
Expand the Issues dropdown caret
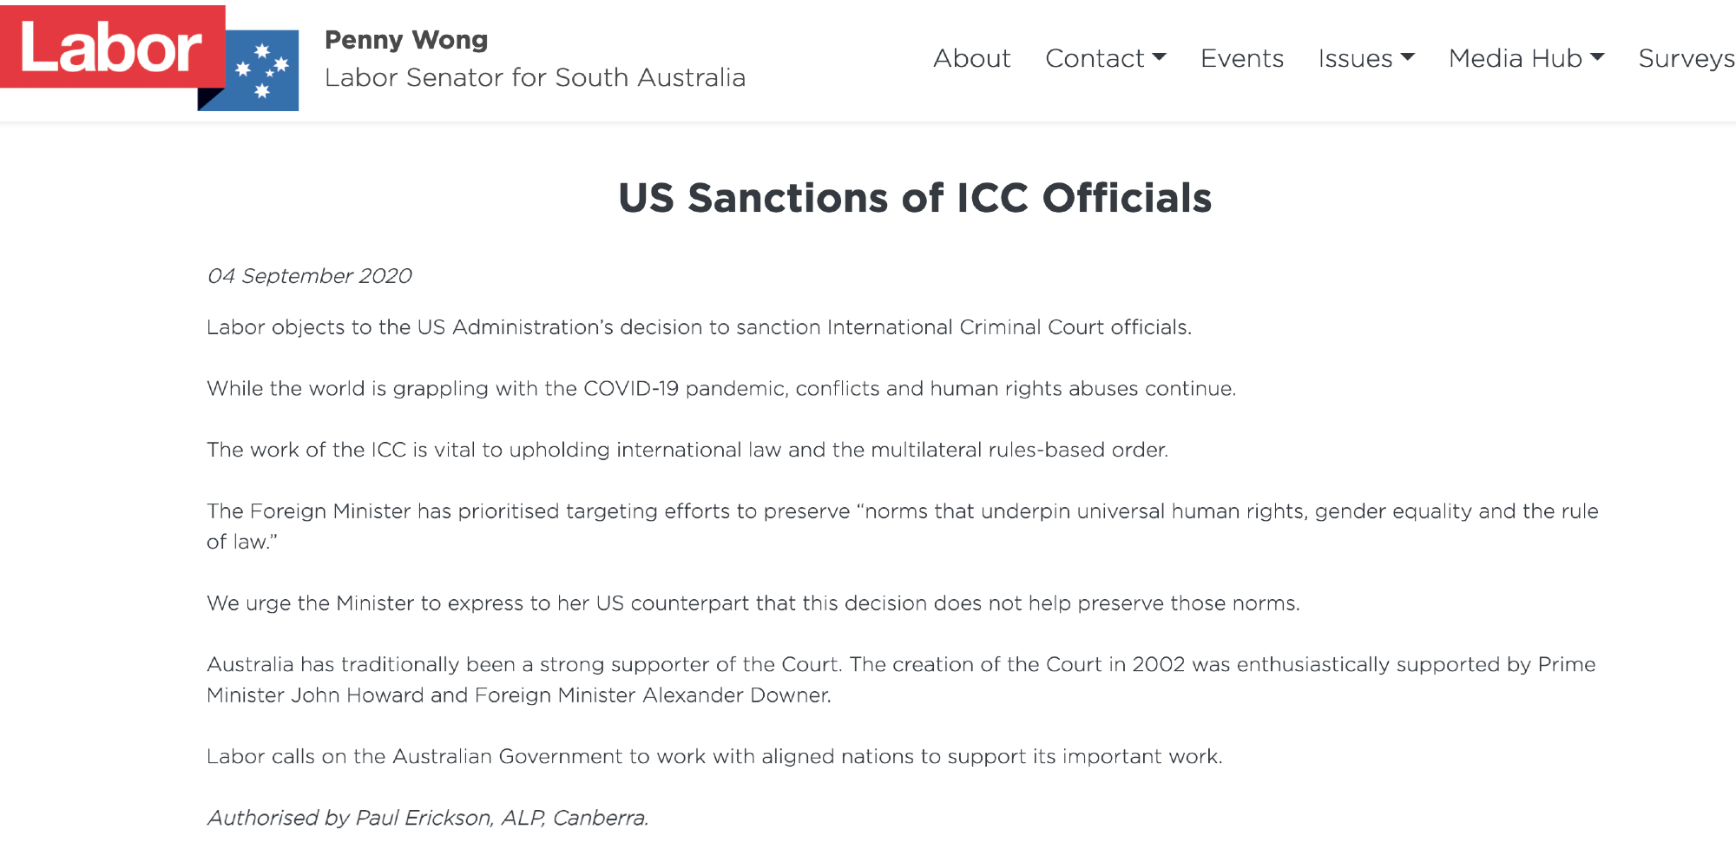(x=1408, y=57)
